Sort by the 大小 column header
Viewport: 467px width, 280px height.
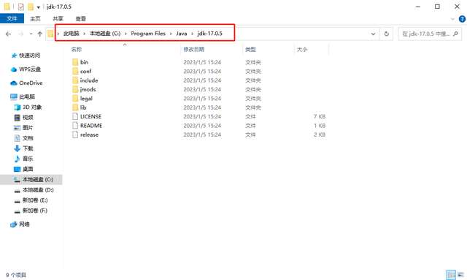coord(301,50)
